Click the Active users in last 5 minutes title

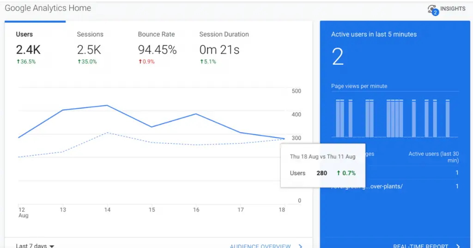[374, 34]
